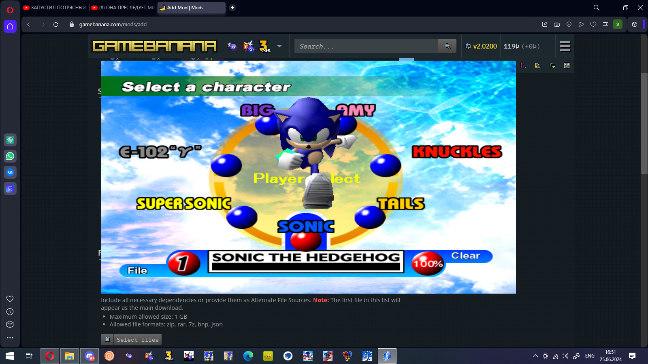Open VK from the Opera sidebar
Viewport: 648px width, 364px height.
click(10, 172)
